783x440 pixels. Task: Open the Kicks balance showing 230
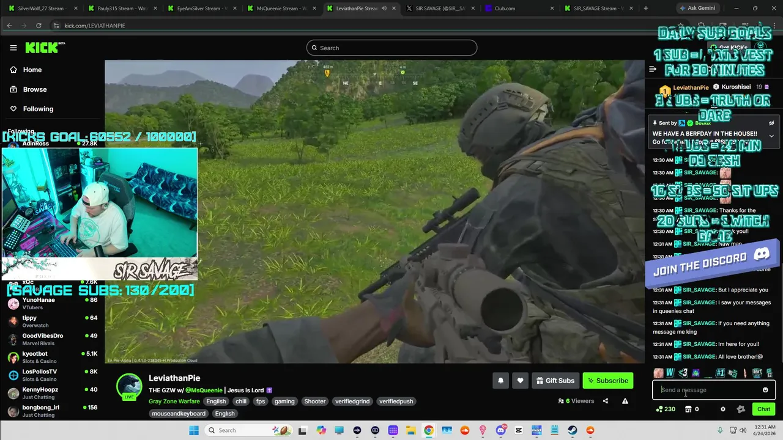pyautogui.click(x=666, y=409)
